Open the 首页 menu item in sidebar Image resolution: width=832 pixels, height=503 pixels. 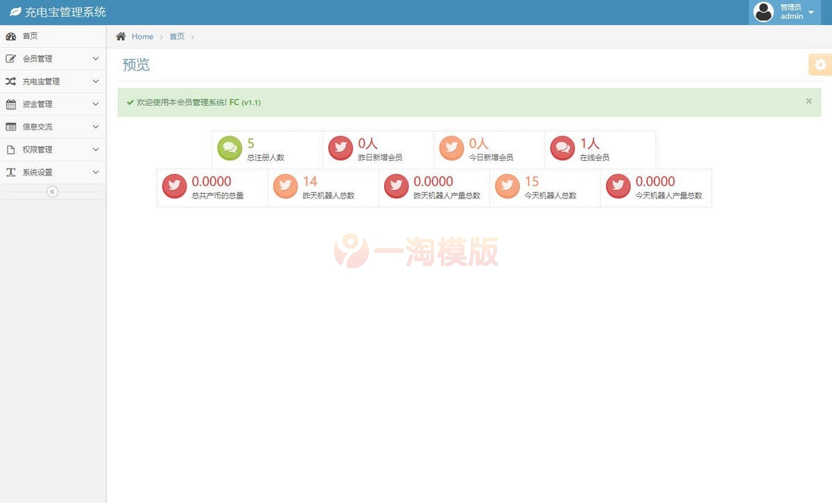[29, 35]
